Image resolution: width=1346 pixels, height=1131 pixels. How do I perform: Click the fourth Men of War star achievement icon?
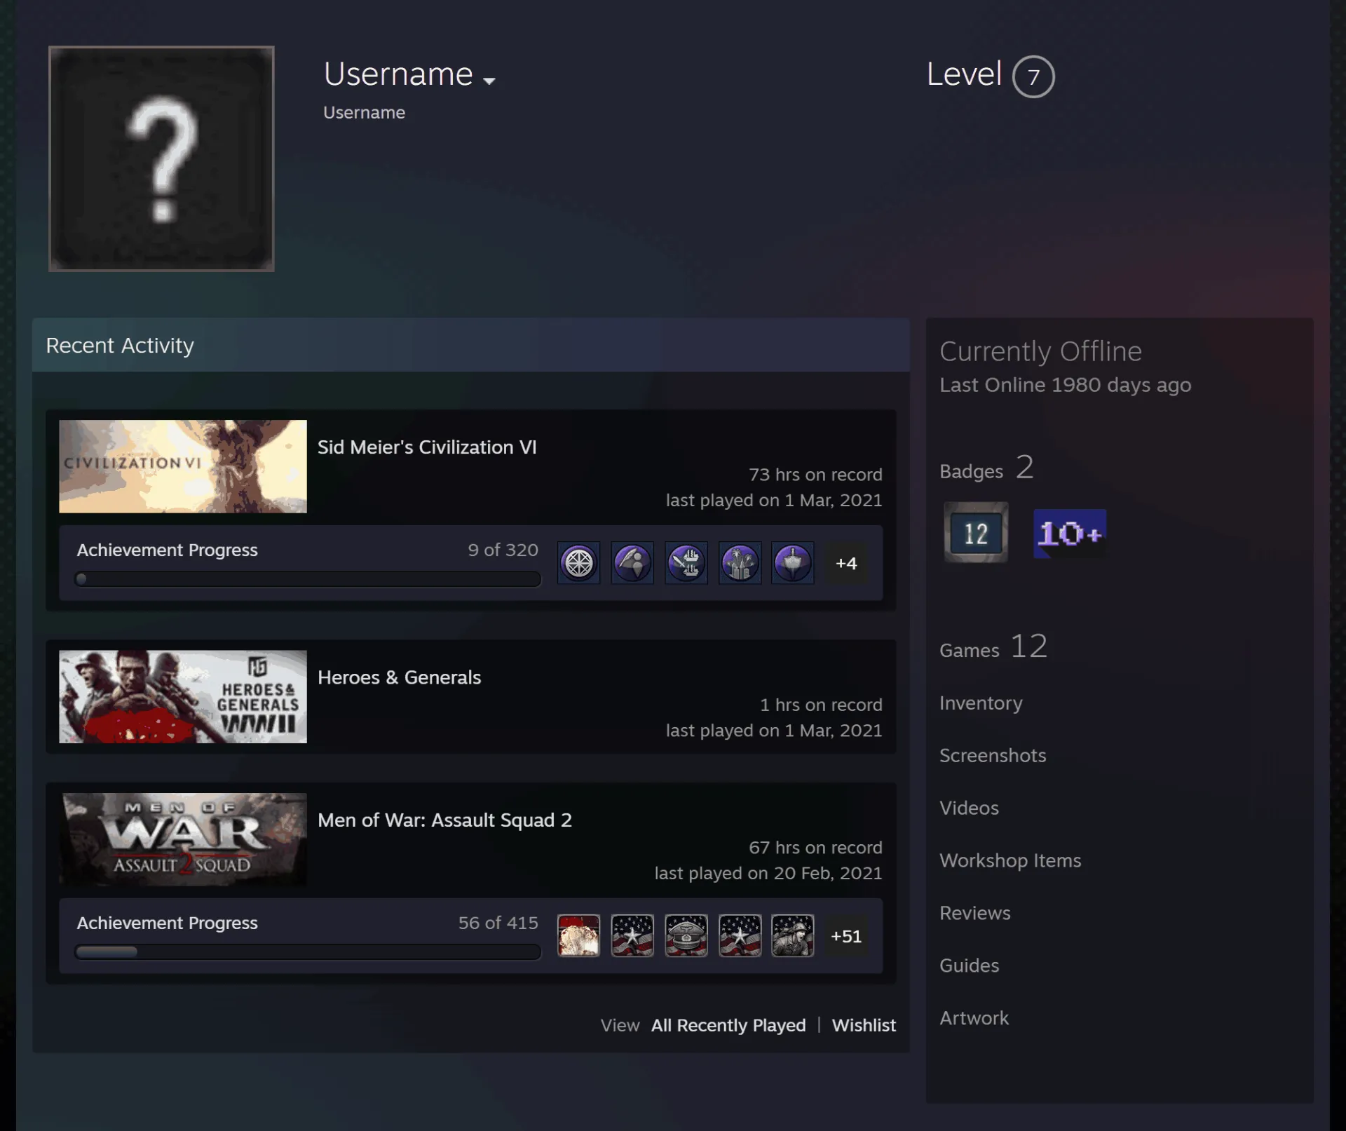(x=740, y=935)
